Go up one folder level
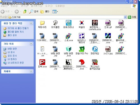Screen dimensions: 140x105 [25, 11]
